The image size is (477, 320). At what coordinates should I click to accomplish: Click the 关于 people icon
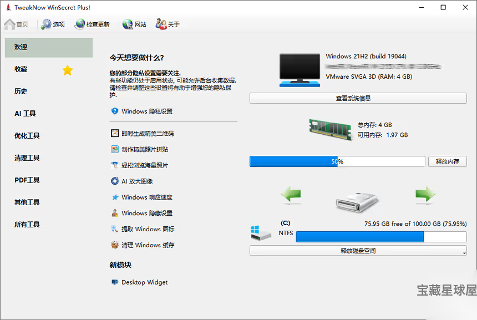(x=161, y=24)
